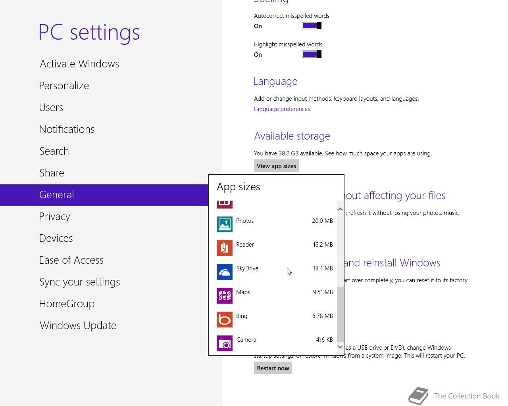Click the 20.0 MB size value

click(x=322, y=221)
